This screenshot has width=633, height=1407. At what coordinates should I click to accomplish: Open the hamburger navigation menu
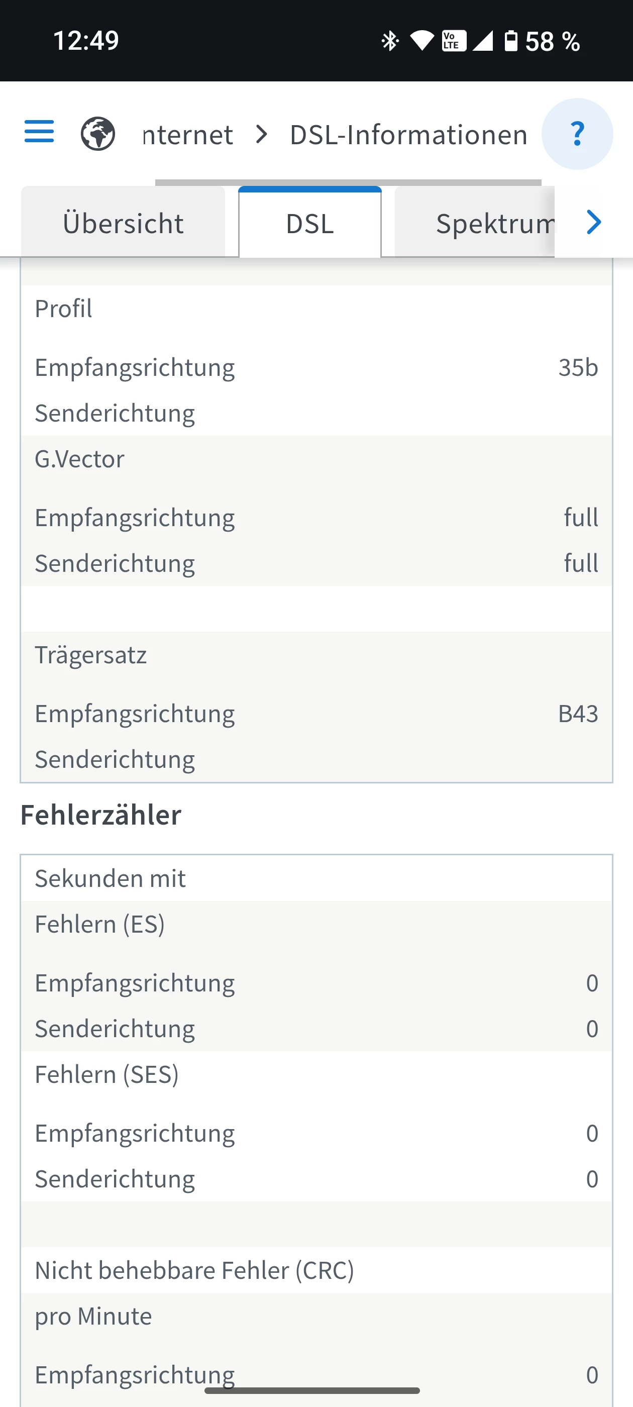click(39, 132)
